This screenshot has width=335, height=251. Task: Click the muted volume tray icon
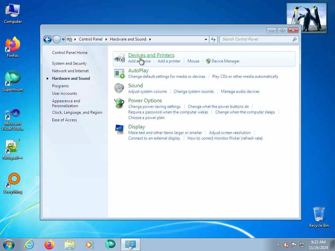tap(286, 245)
